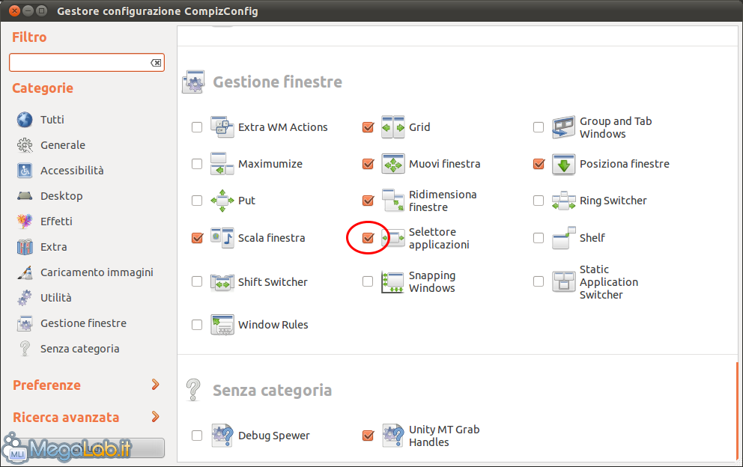Screen dimensions: 743x467
Task: Select Gestione finestre in the category sidebar
Action: tap(83, 323)
